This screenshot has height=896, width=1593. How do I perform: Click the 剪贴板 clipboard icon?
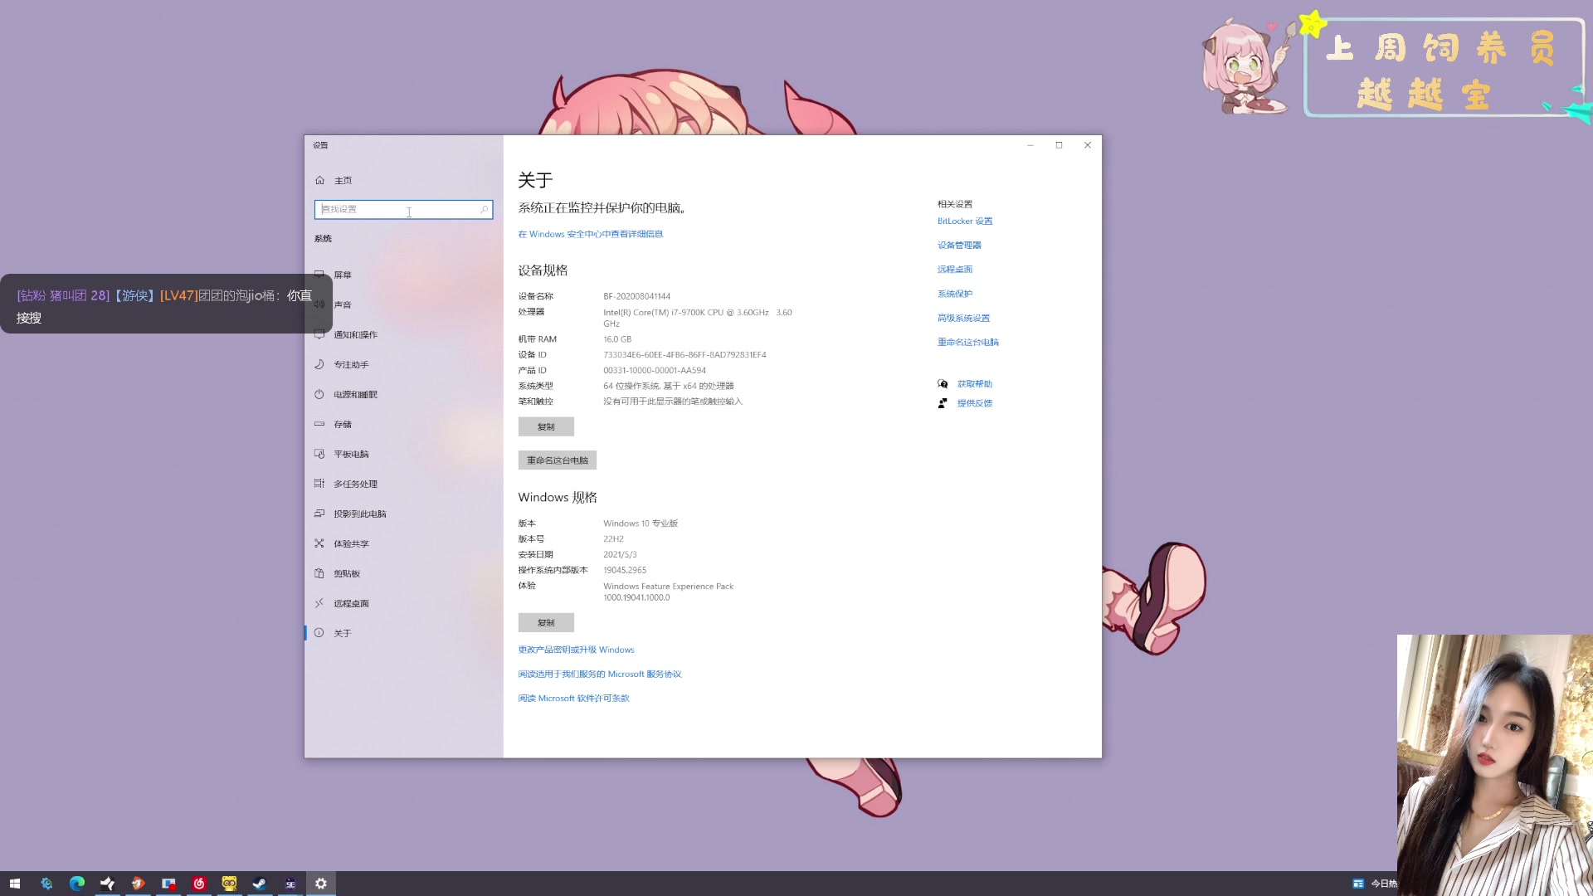(319, 573)
